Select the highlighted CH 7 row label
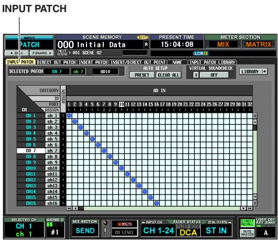 pyautogui.click(x=30, y=151)
